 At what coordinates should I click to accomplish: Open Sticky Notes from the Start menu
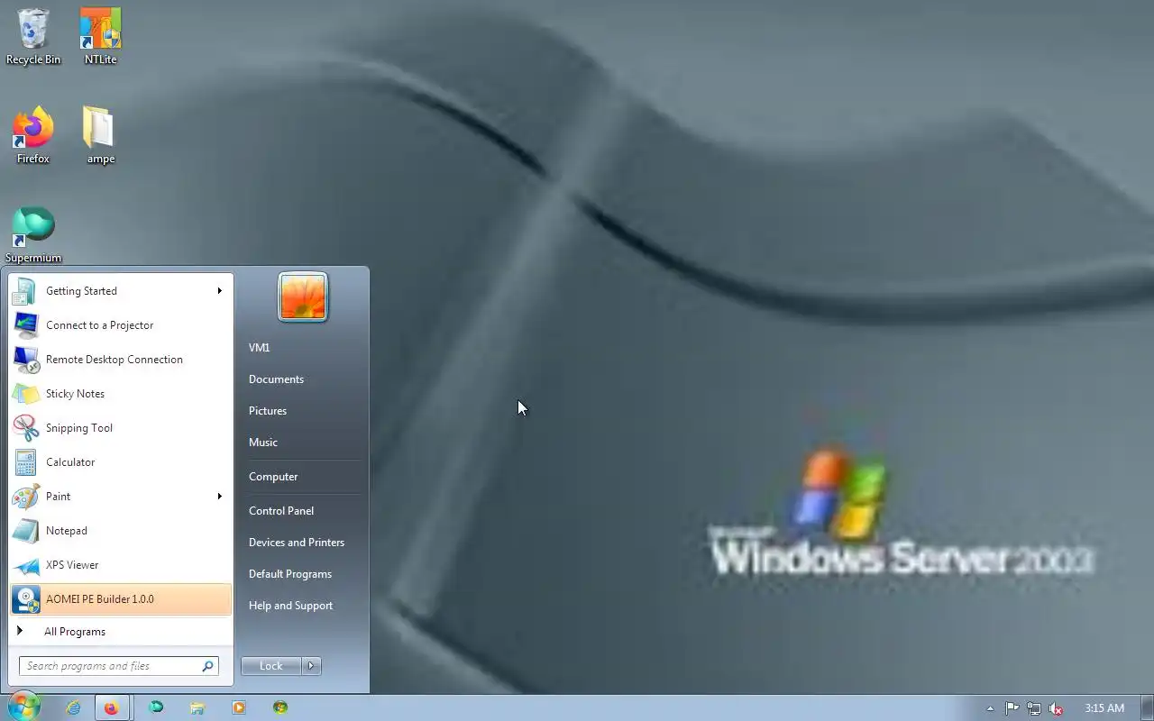(121, 394)
